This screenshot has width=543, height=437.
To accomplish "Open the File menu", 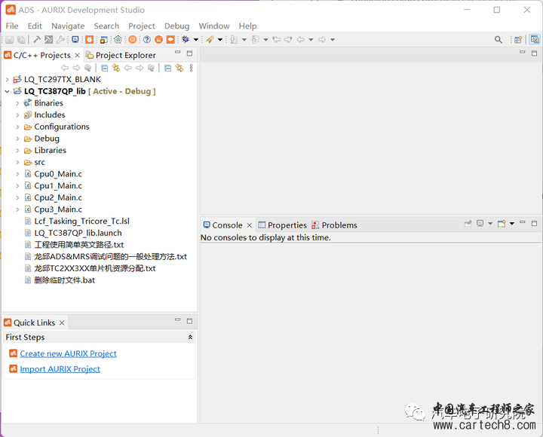I will pyautogui.click(x=12, y=26).
